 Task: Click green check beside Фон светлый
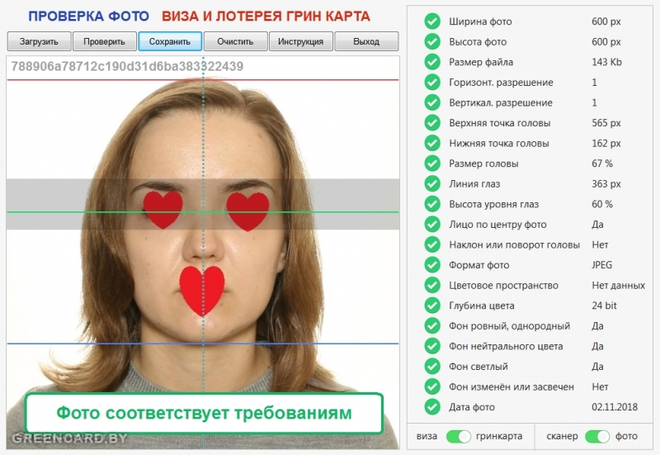[x=432, y=367]
